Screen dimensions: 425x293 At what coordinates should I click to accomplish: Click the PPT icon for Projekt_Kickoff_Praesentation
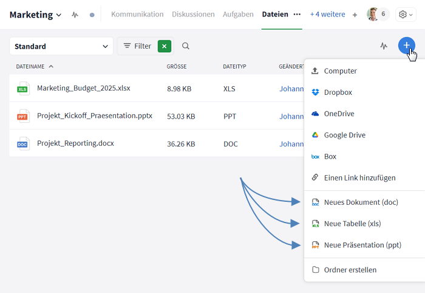pyautogui.click(x=22, y=116)
